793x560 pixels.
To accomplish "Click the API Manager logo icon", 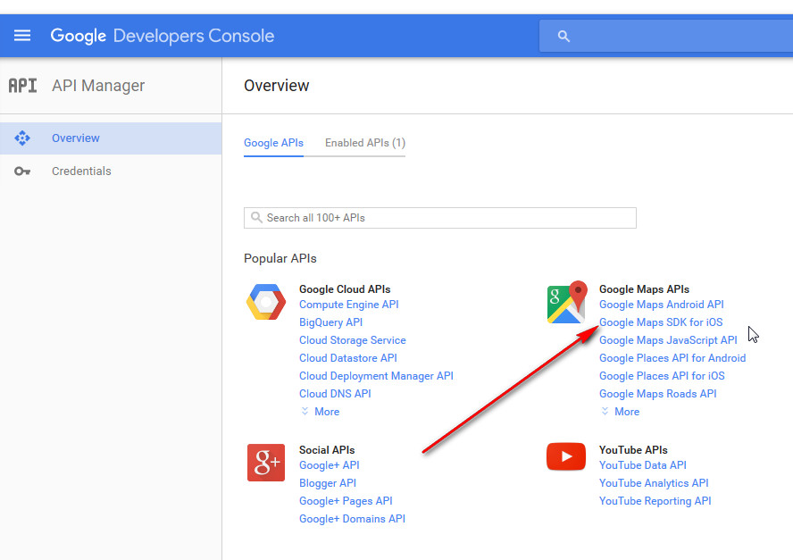I will point(22,86).
